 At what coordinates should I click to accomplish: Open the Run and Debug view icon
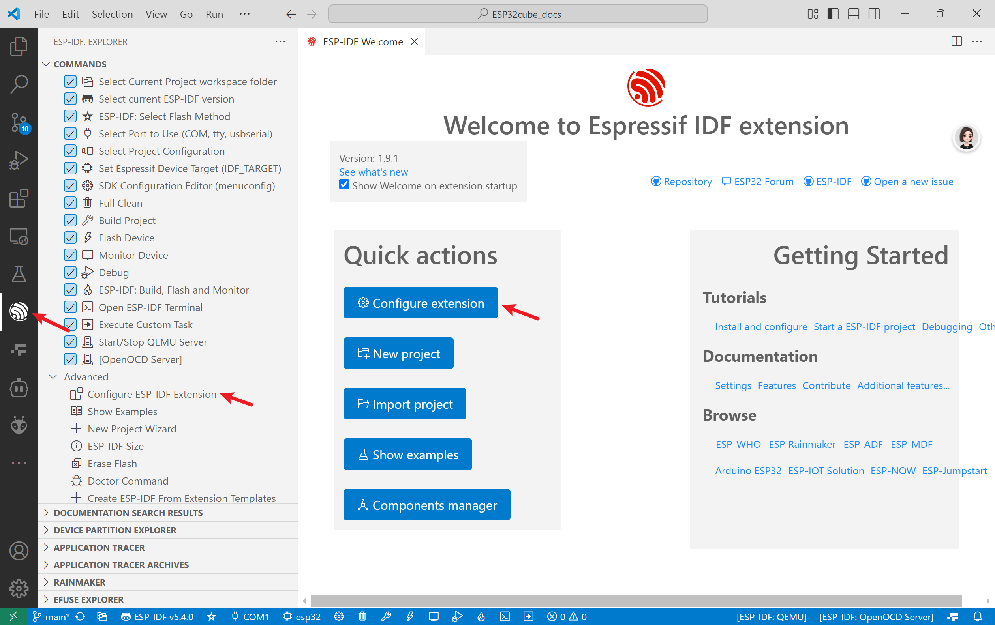click(19, 160)
